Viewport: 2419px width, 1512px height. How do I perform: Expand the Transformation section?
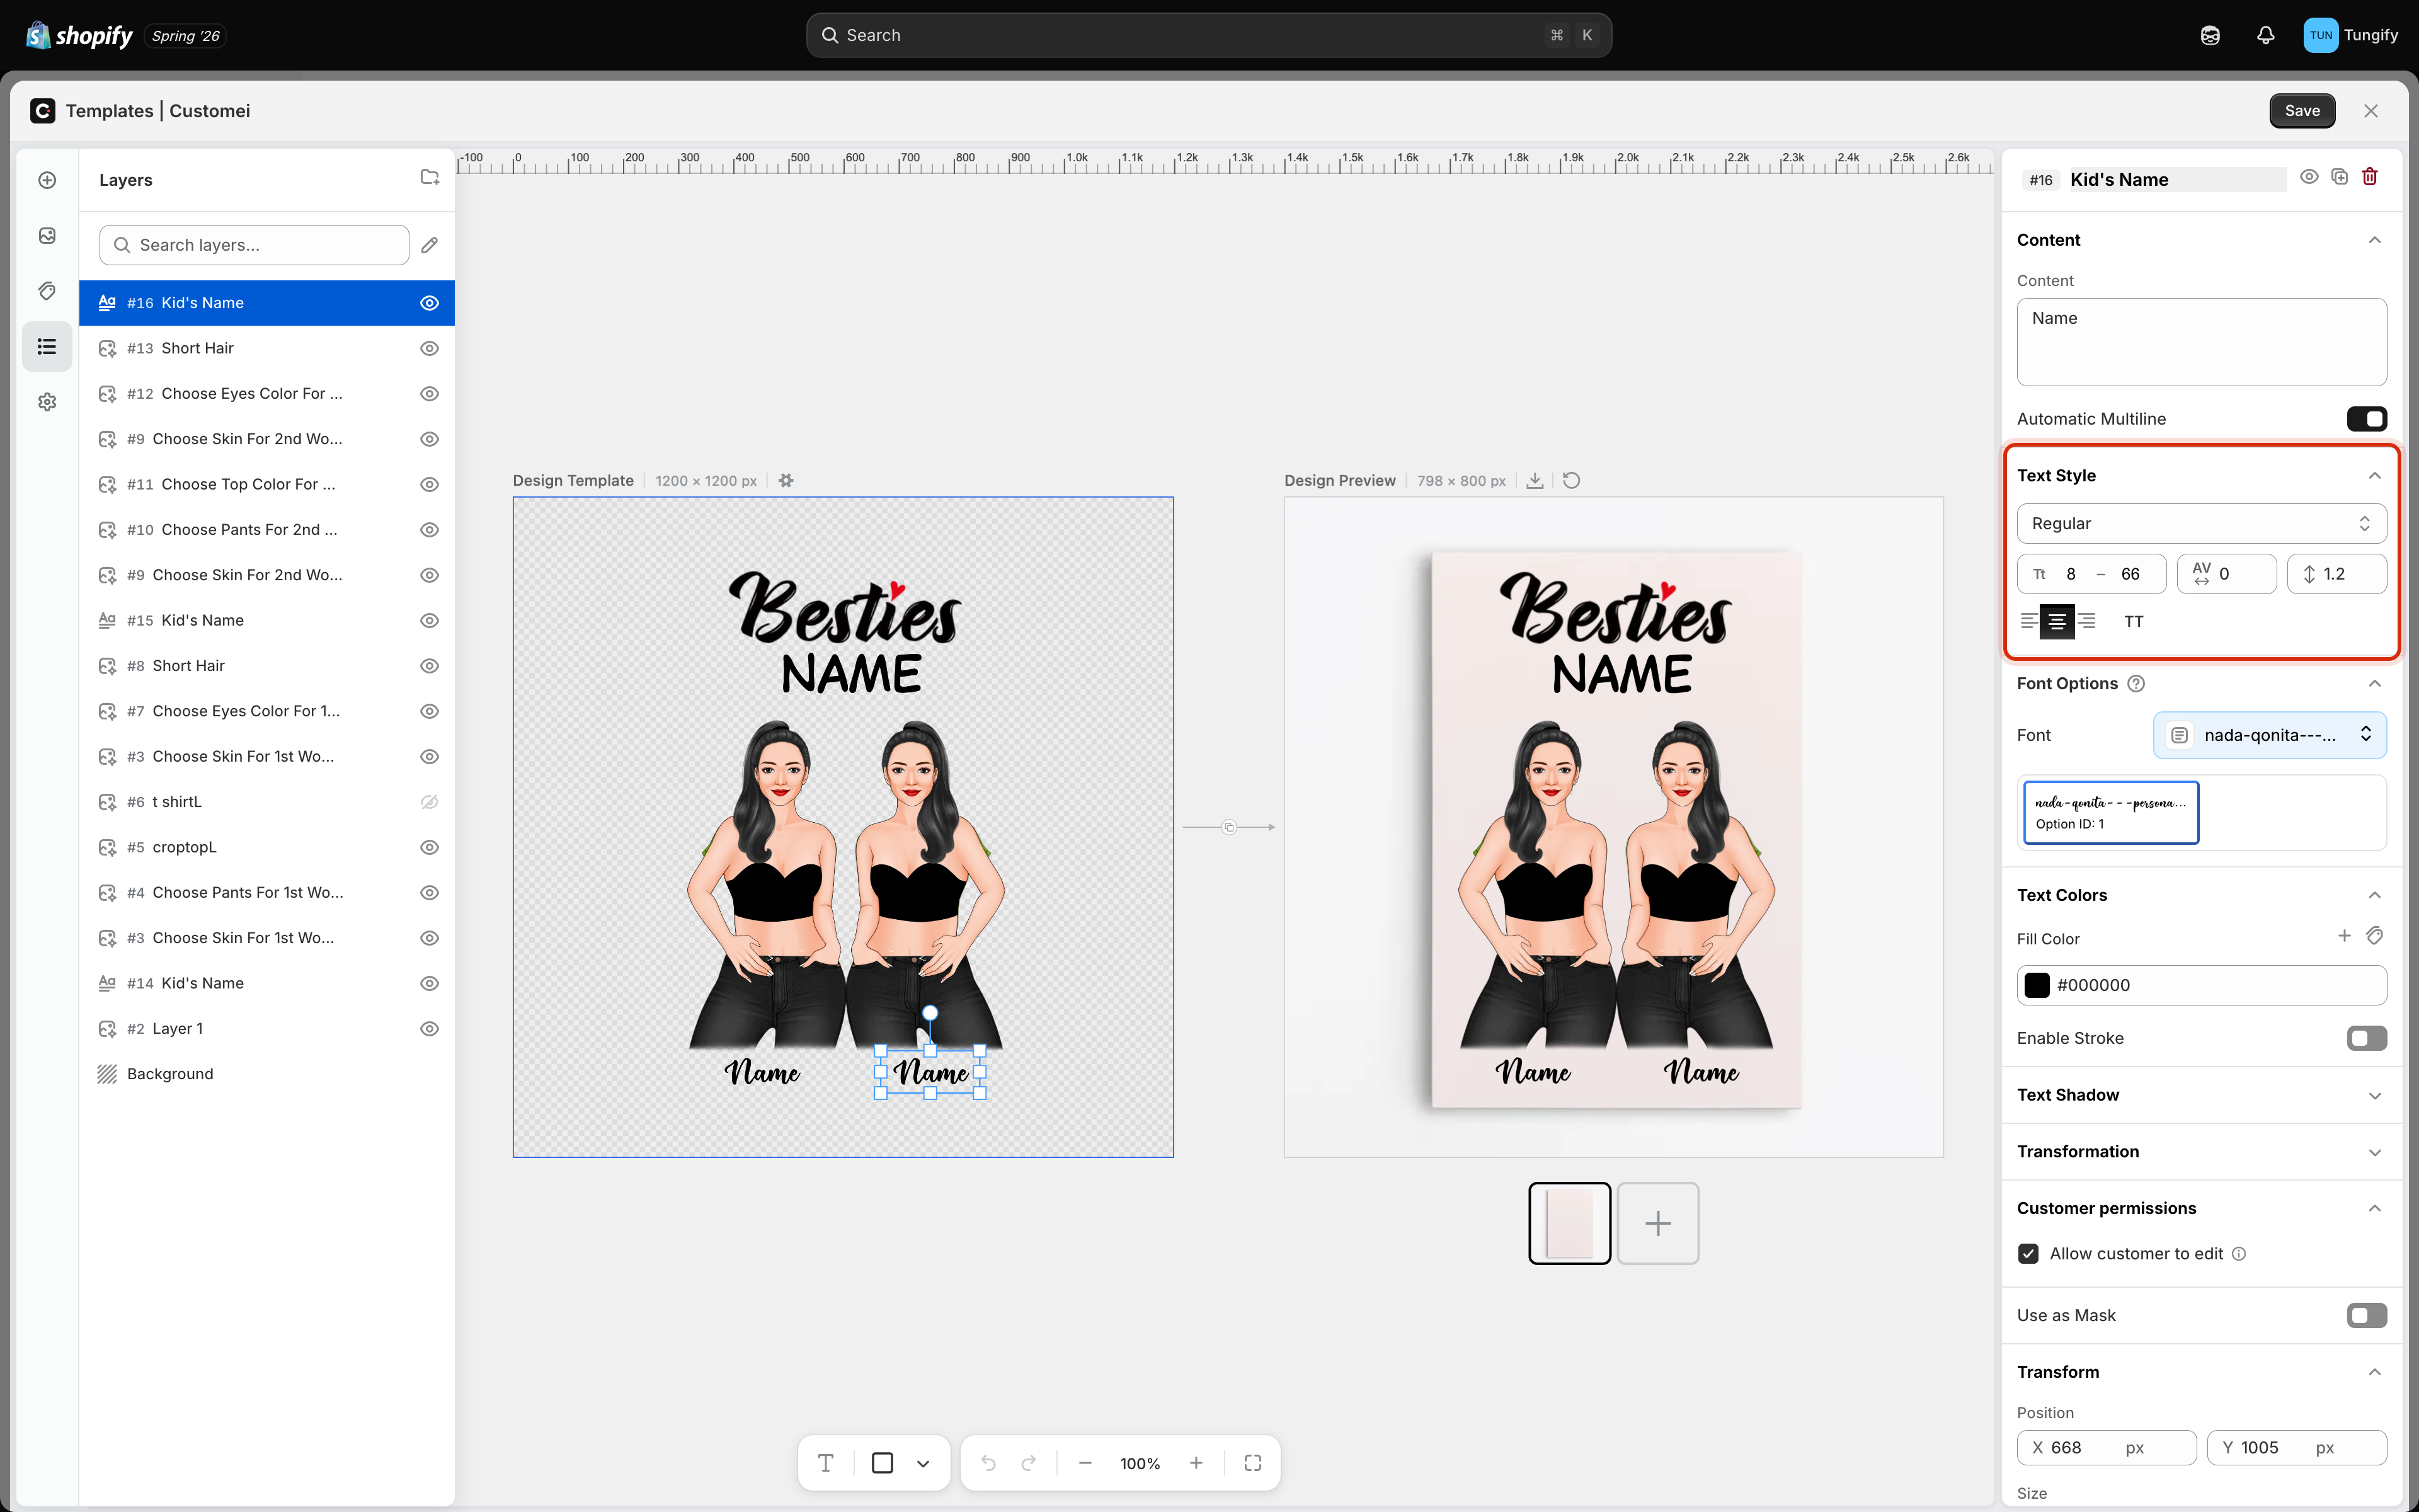tap(2375, 1152)
